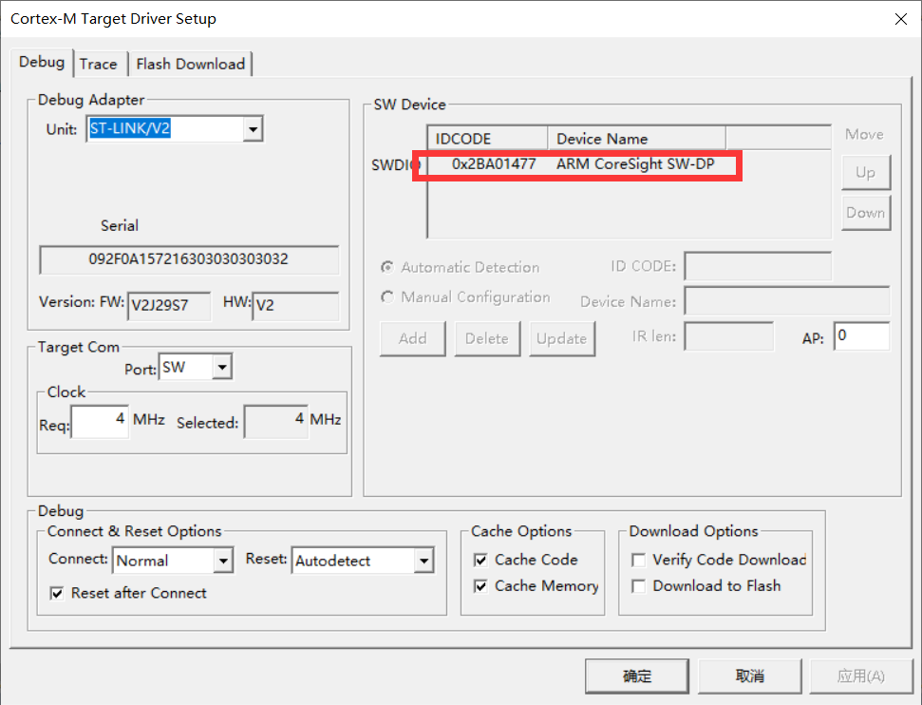The width and height of the screenshot is (922, 705).
Task: Choose Manual Configuration mode
Action: click(x=386, y=296)
